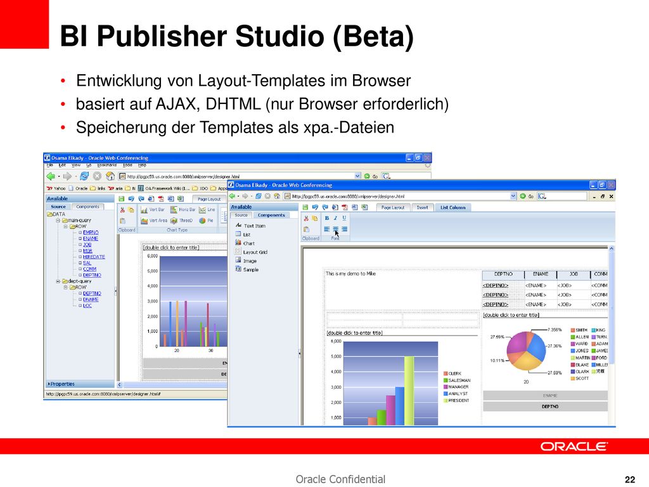Click the green Back arrow in the rear browser window
This screenshot has width=649, height=487.
pos(51,176)
